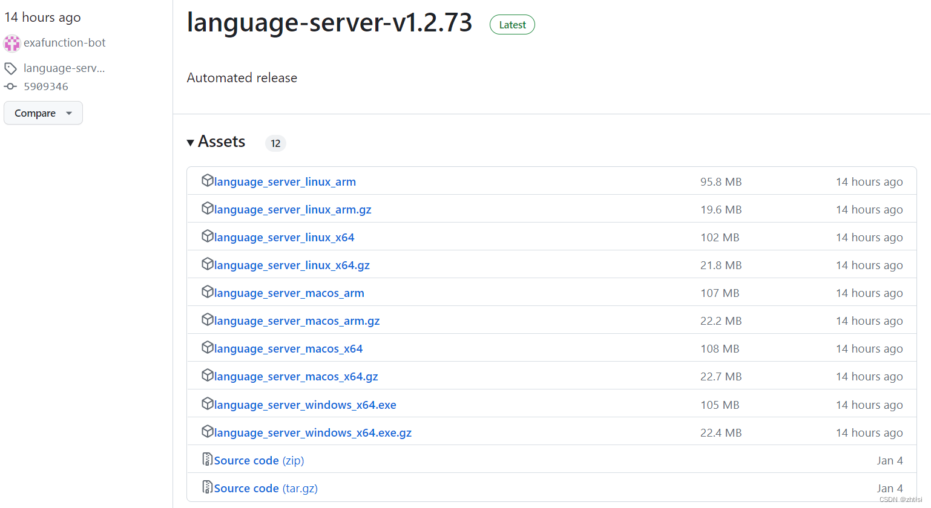The image size is (931, 508).
Task: Click the 22.4 MB size value
Action: [x=721, y=433]
